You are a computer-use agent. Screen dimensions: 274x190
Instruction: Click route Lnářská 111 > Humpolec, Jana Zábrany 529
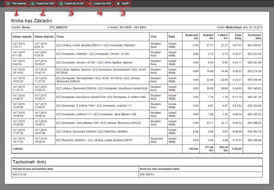click(x=96, y=114)
